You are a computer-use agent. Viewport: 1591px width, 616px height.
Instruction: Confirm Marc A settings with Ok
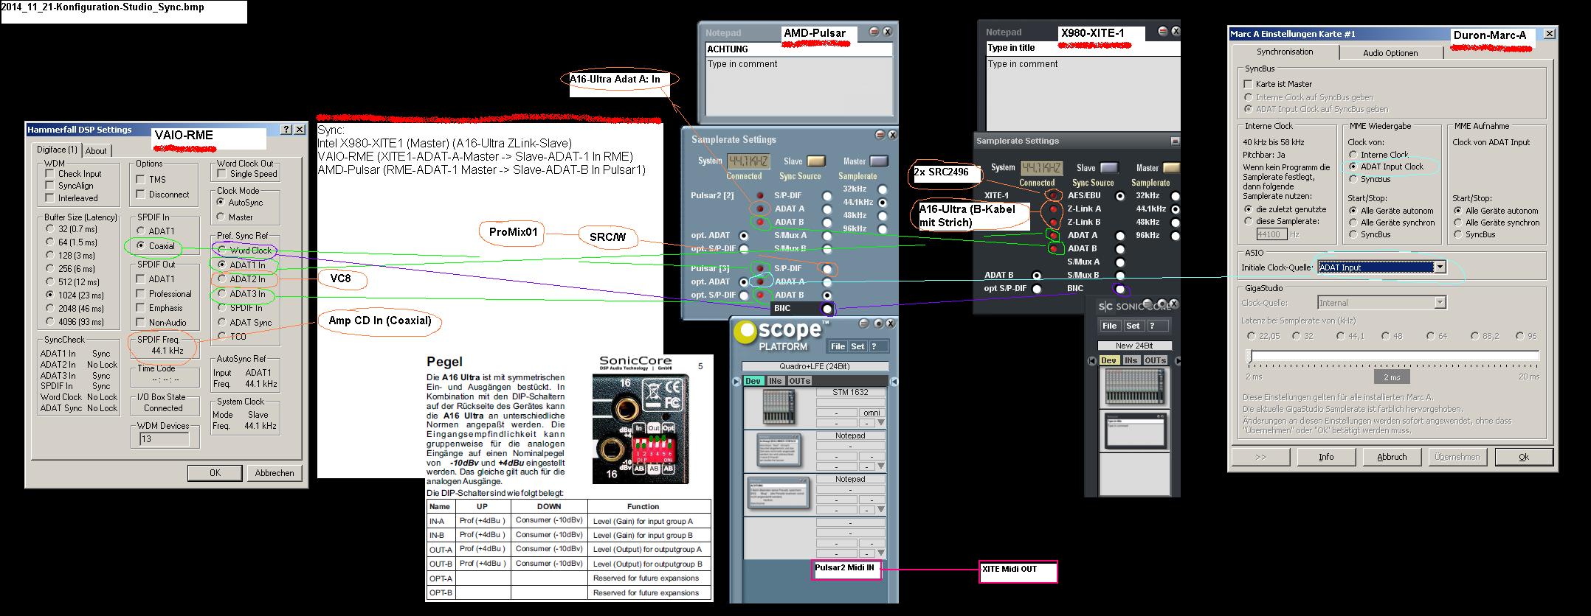1524,457
